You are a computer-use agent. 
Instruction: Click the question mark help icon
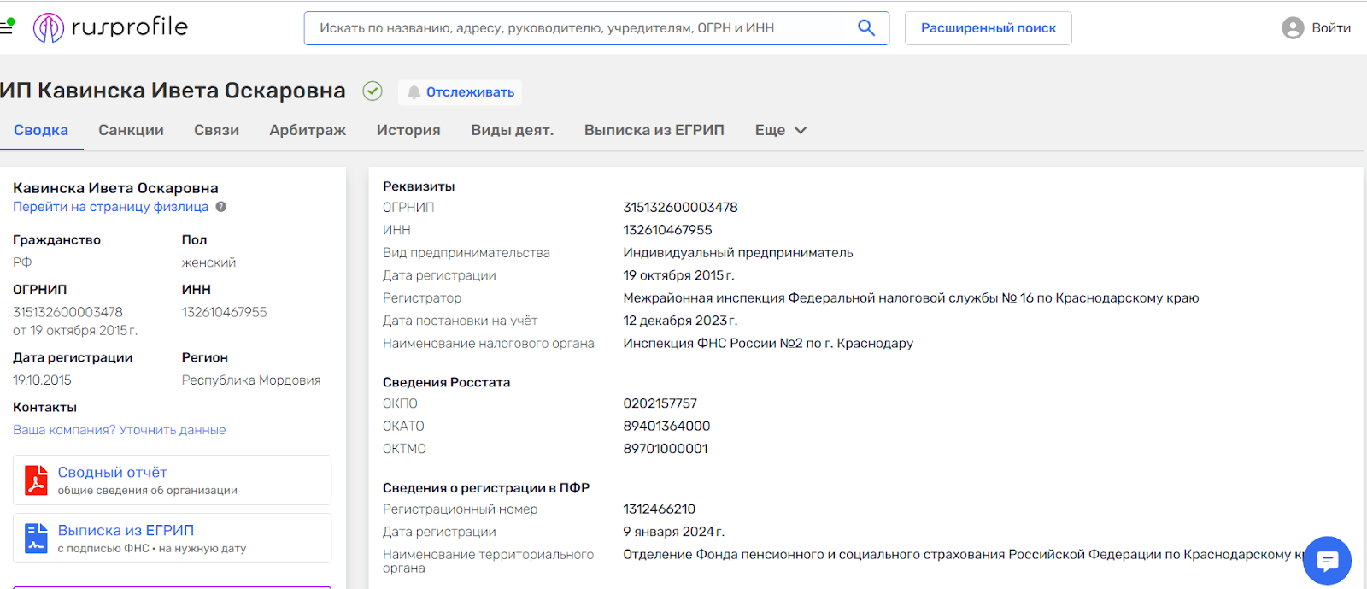click(221, 207)
